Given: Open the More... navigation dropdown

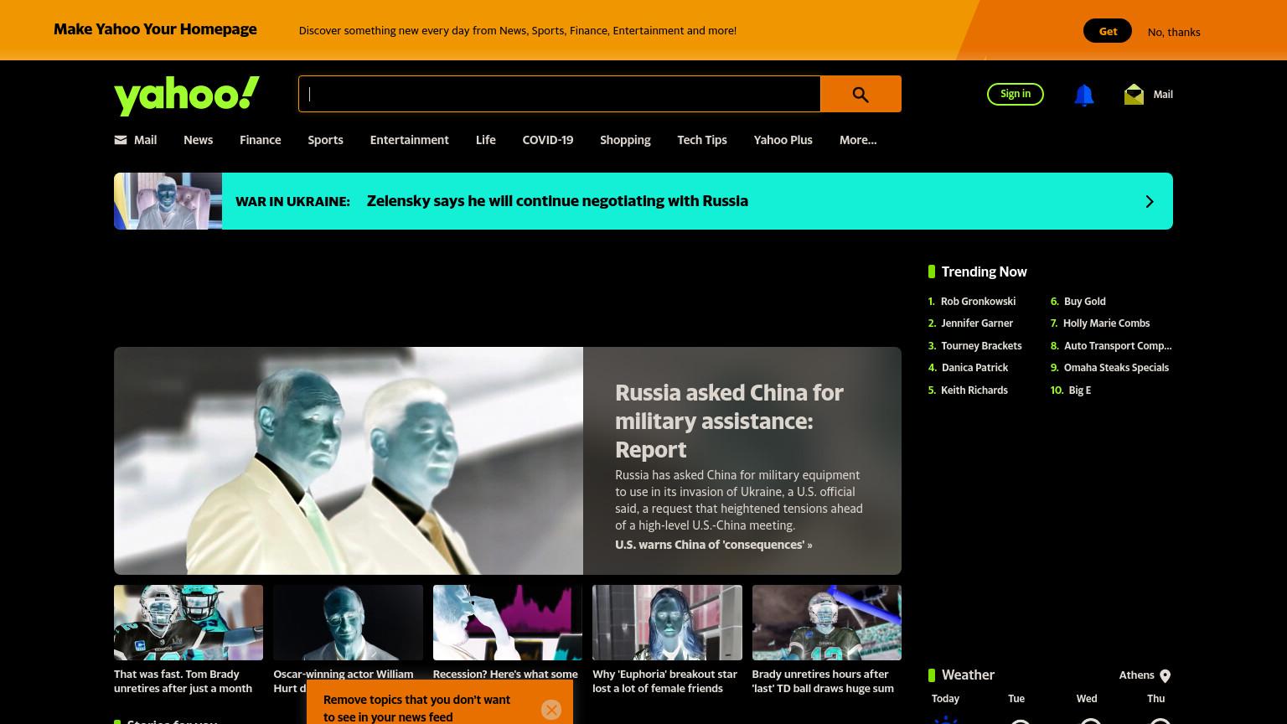Looking at the screenshot, I should (858, 140).
